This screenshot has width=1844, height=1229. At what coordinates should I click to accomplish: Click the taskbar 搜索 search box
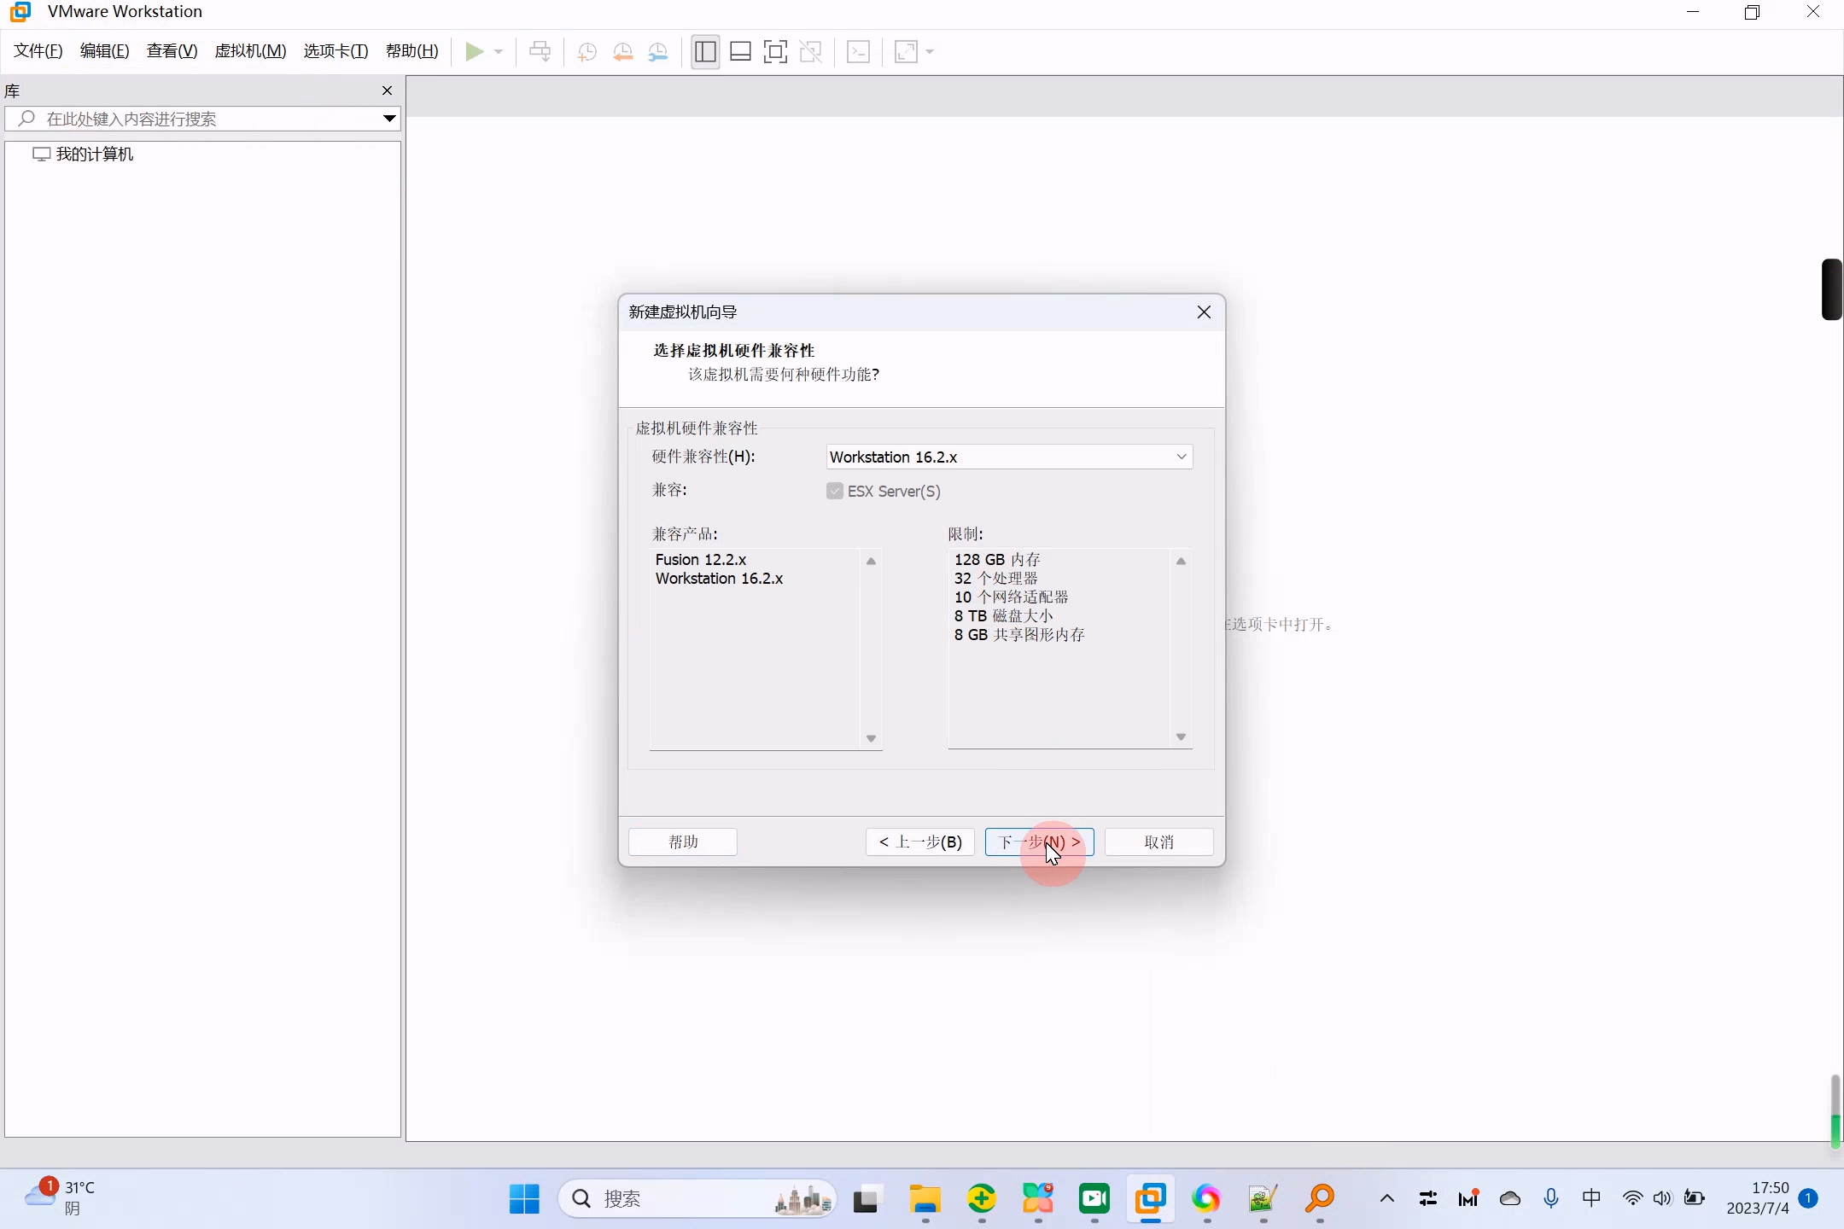697,1199
